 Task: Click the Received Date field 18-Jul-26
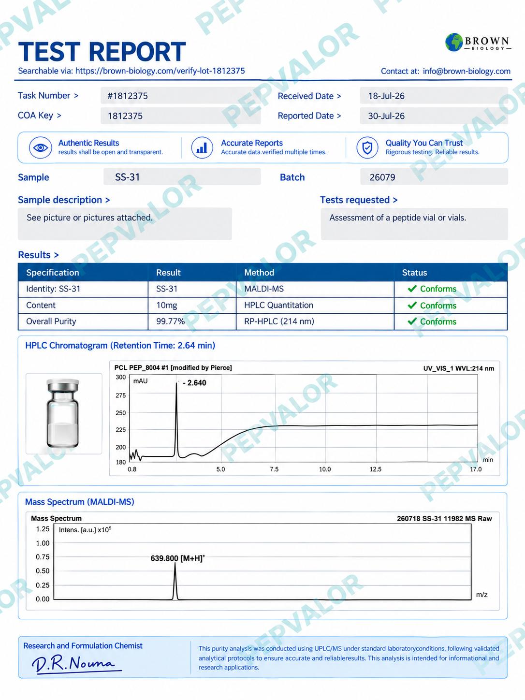point(434,96)
